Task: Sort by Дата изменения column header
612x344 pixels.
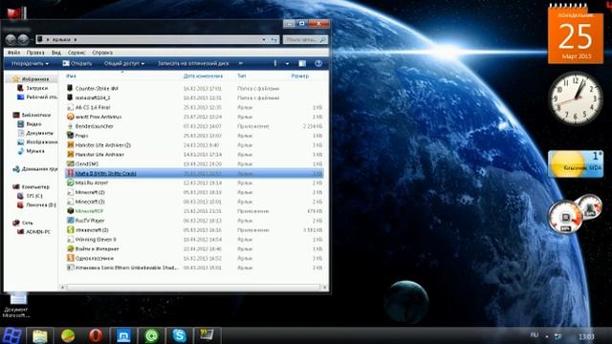Action: (x=203, y=76)
